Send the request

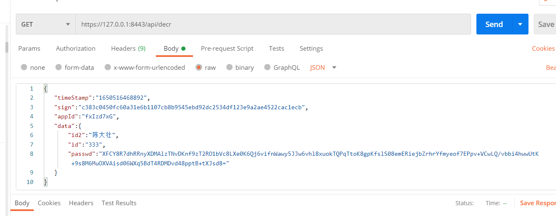click(494, 25)
